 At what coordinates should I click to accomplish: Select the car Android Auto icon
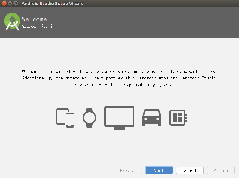152,118
